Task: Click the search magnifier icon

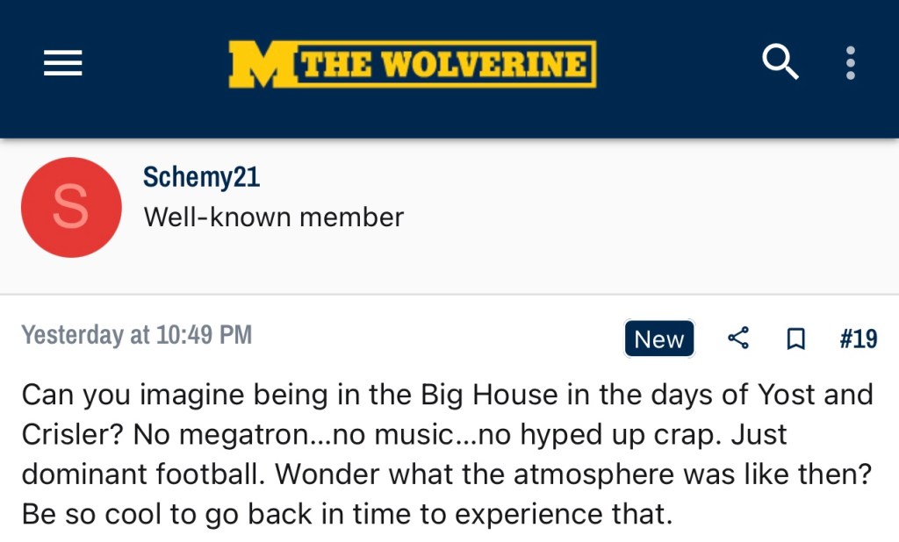Action: [780, 62]
